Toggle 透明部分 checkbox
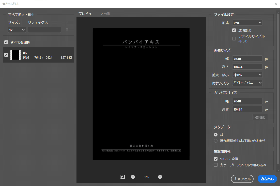The width and height of the screenshot is (280, 186). (x=234, y=30)
